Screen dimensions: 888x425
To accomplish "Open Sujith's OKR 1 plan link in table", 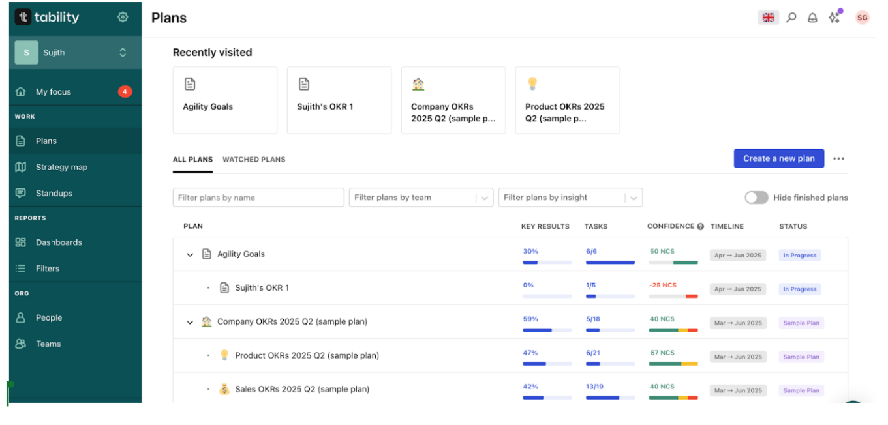I will (x=262, y=288).
